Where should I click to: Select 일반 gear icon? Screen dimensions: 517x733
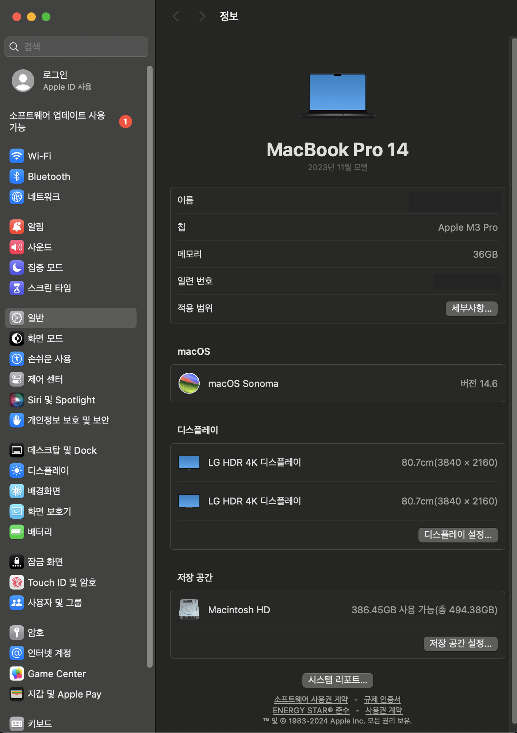pos(17,318)
